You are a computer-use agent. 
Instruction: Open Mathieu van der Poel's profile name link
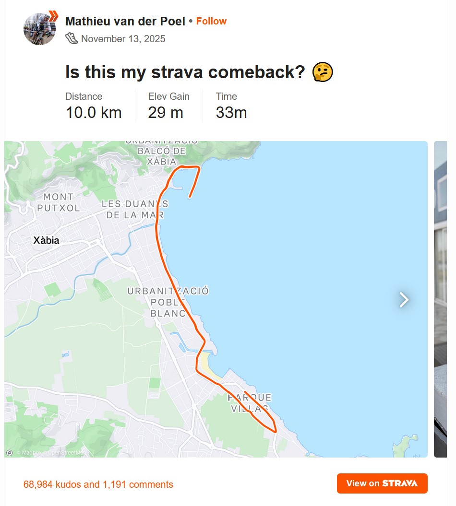pyautogui.click(x=125, y=21)
